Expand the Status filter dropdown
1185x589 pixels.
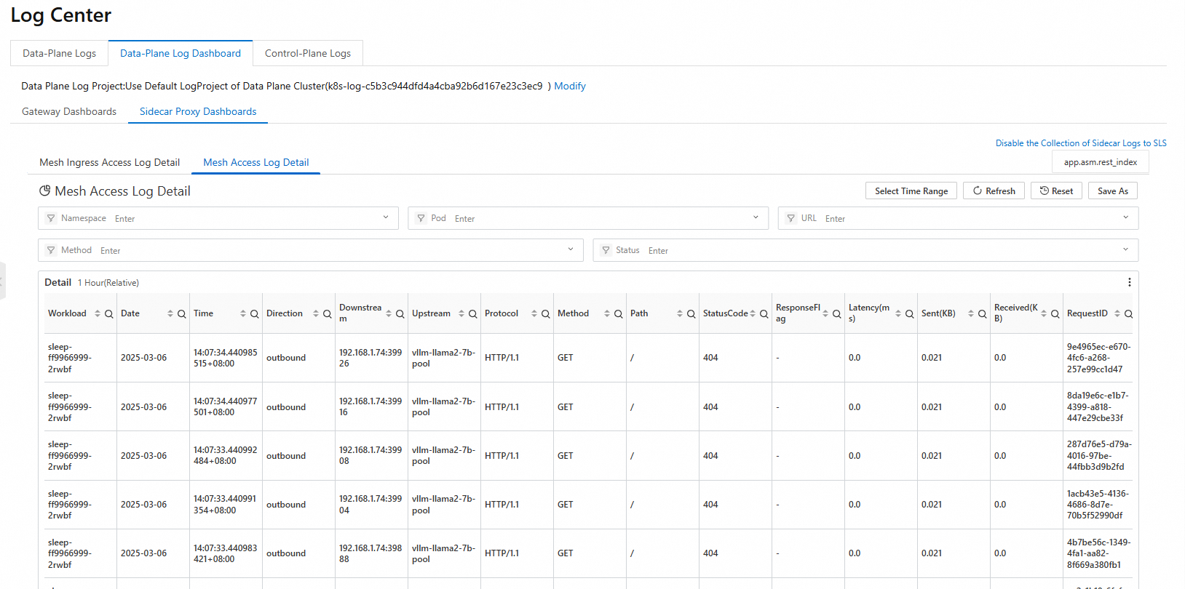coord(1126,249)
